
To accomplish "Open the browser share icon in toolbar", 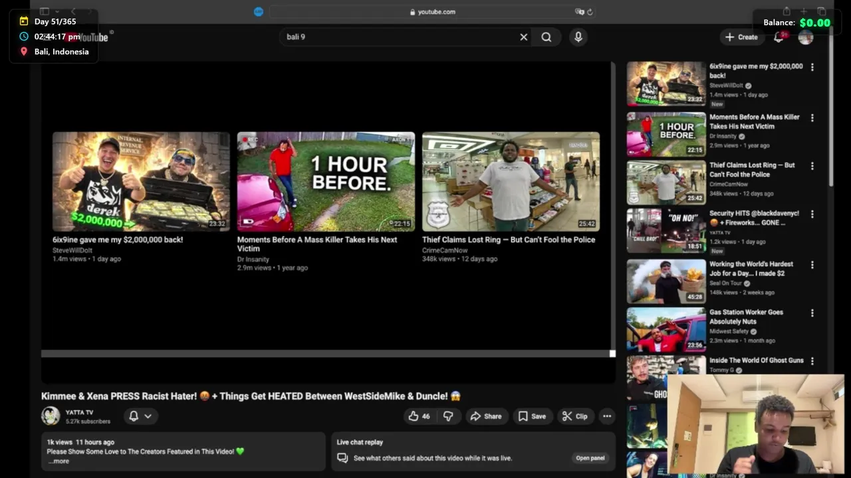I will pyautogui.click(x=787, y=11).
